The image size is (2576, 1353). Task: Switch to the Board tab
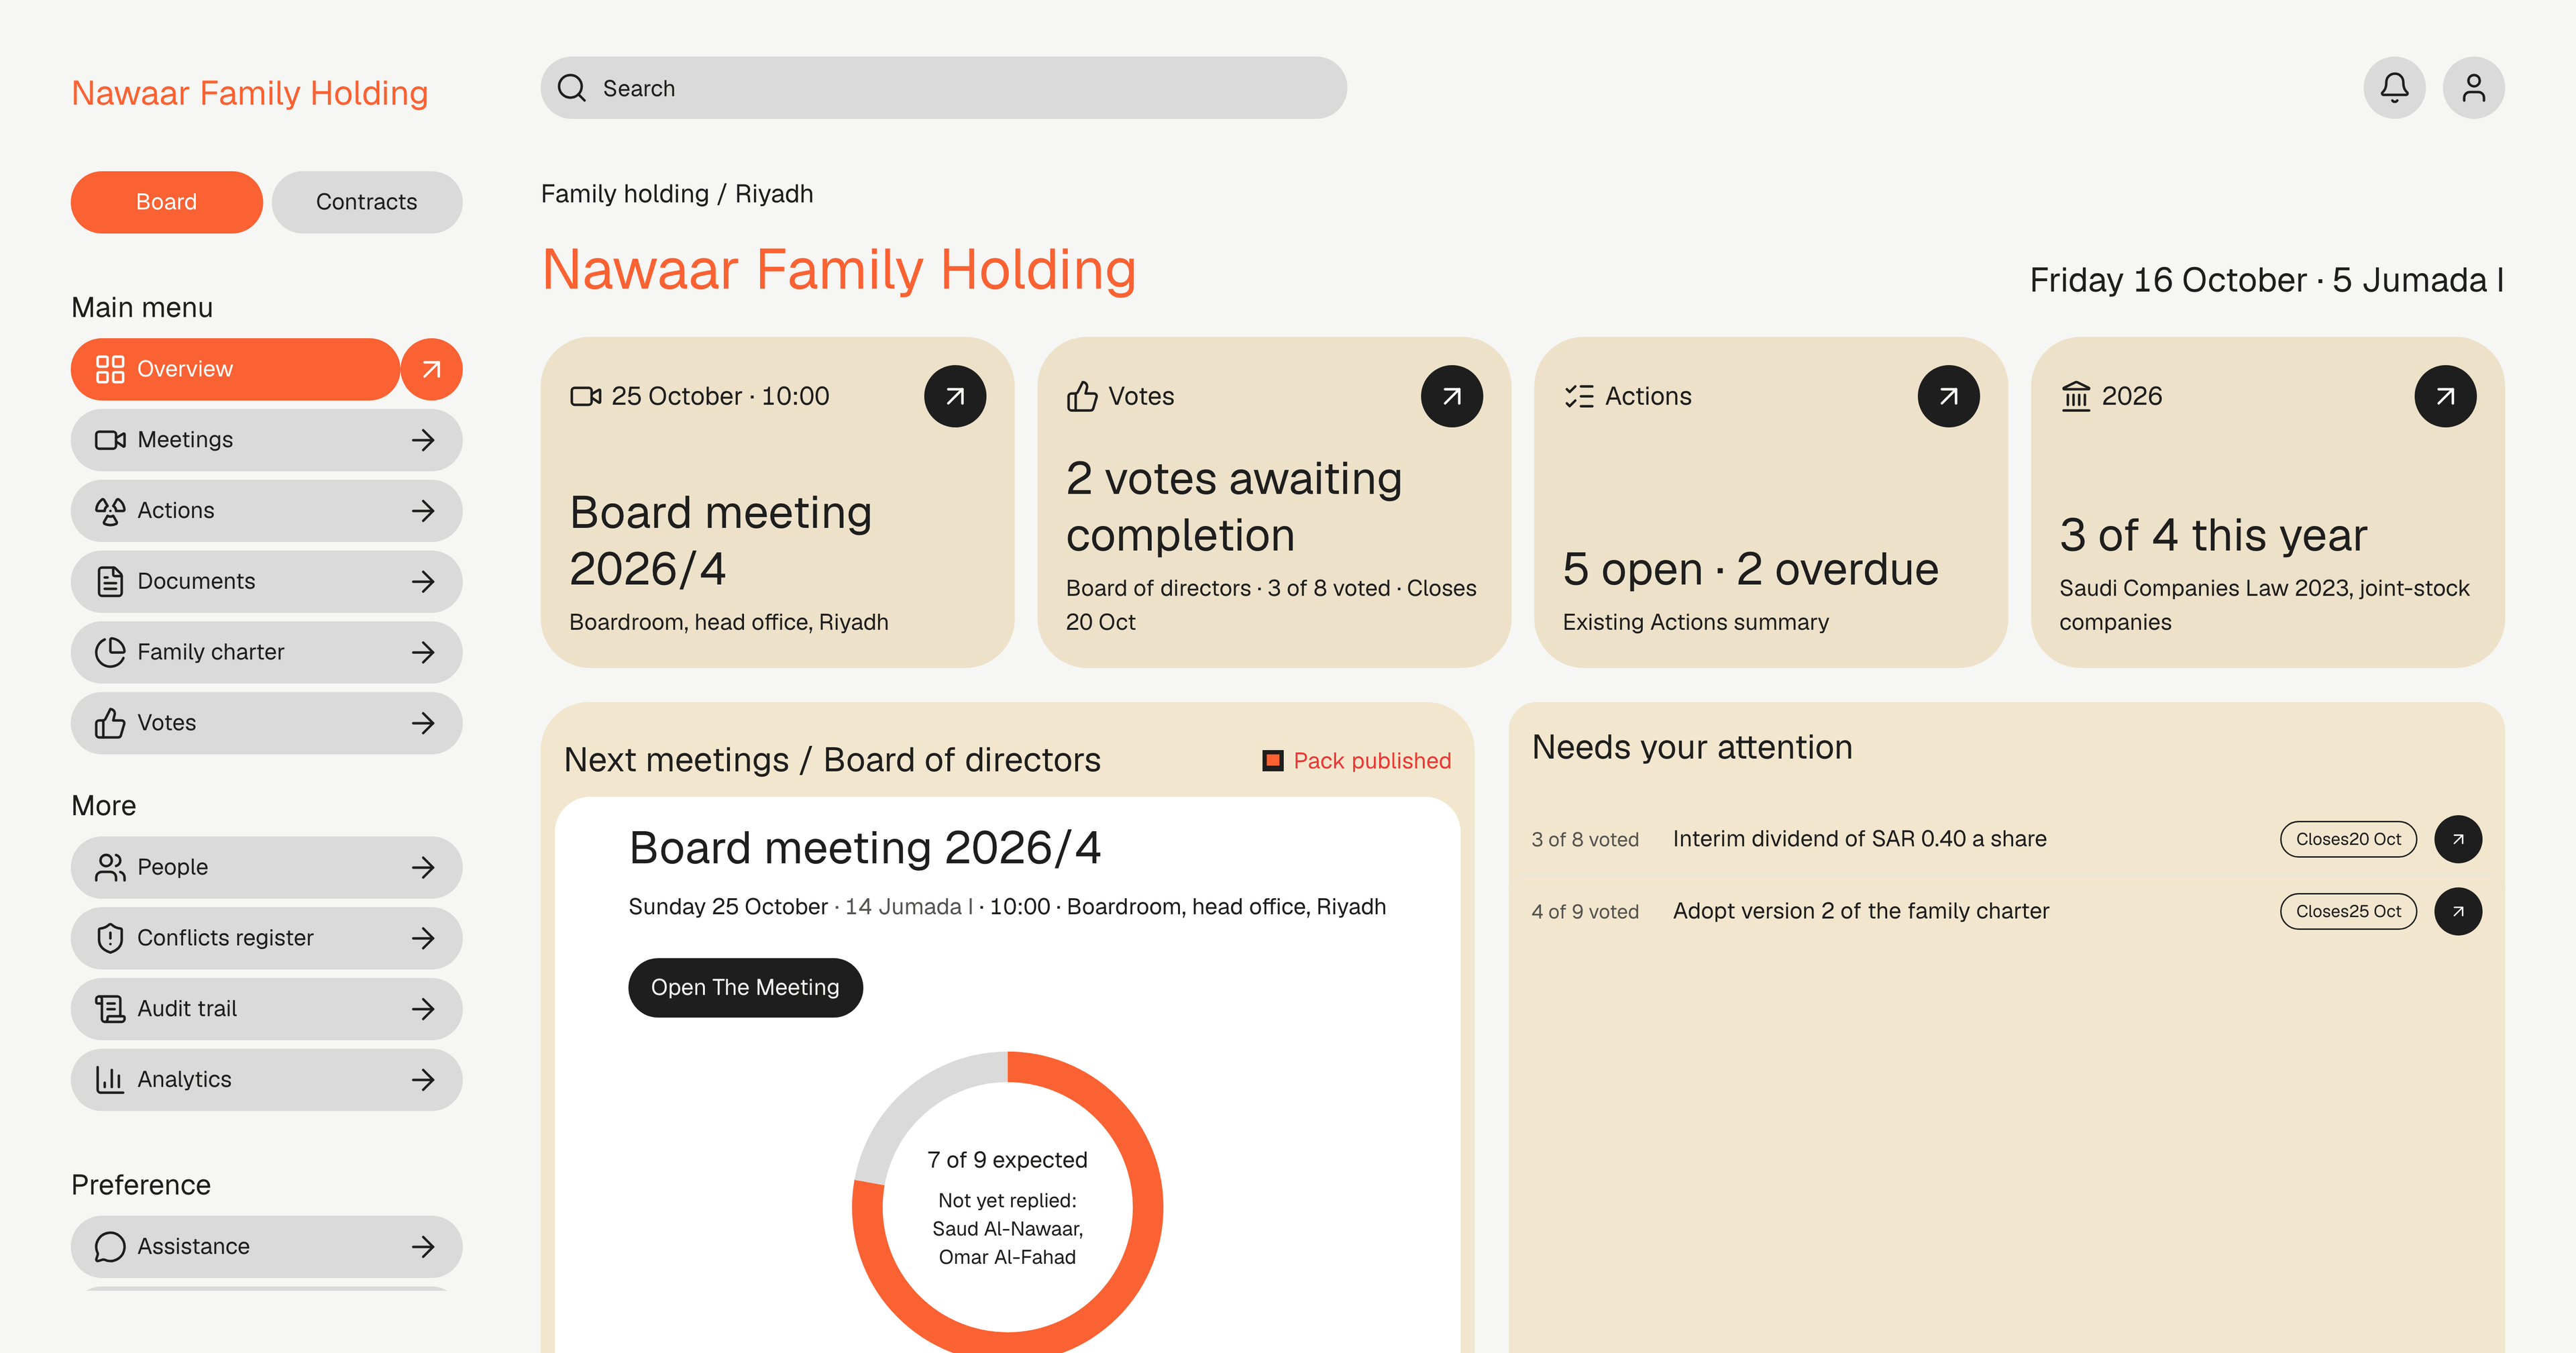pyautogui.click(x=166, y=202)
